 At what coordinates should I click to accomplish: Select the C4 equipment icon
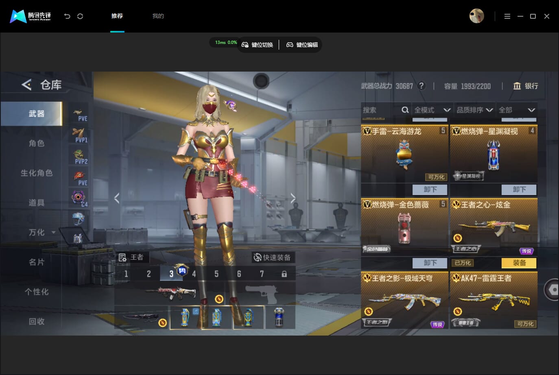coord(79,199)
